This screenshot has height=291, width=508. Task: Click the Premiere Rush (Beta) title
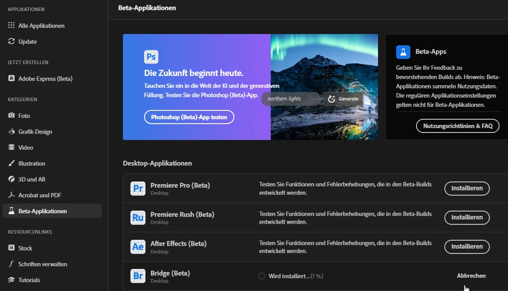coord(183,214)
